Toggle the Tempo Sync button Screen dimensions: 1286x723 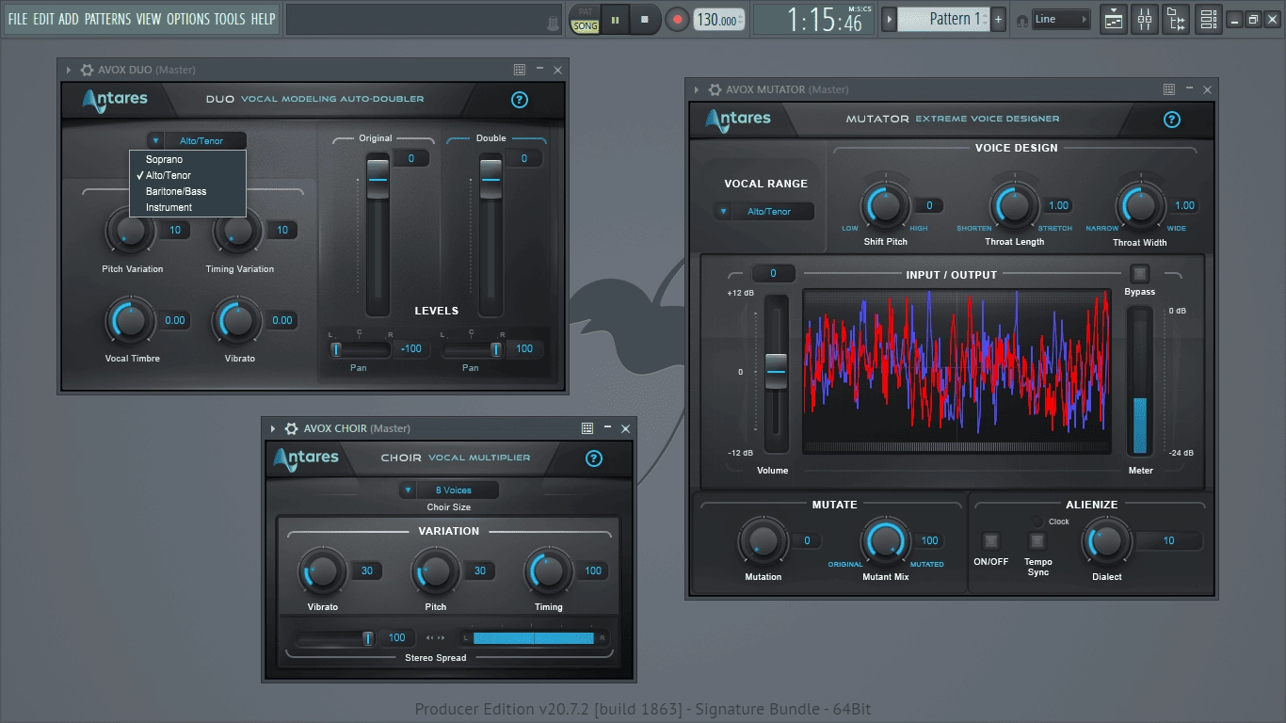pos(1037,541)
